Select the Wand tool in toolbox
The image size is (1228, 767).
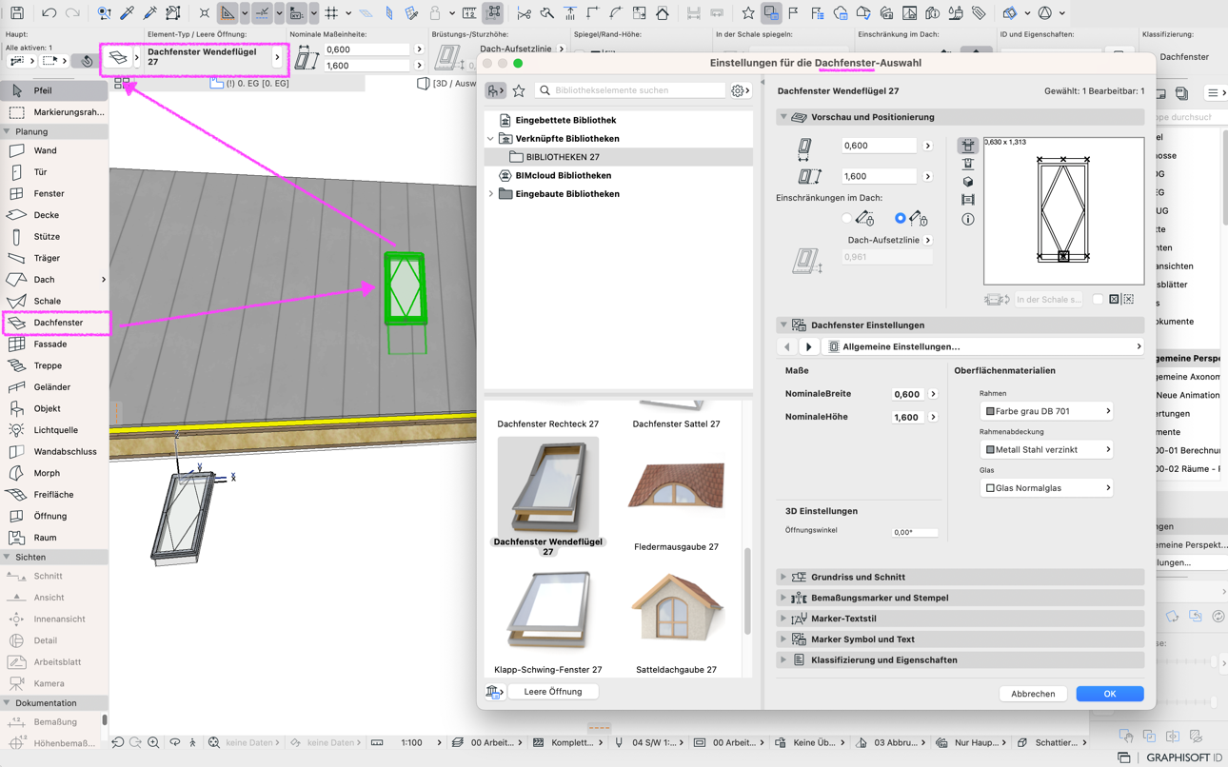coord(54,150)
